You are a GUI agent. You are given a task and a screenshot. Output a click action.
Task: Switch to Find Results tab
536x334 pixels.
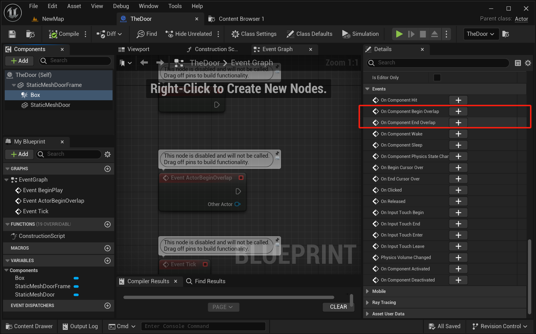(206, 281)
